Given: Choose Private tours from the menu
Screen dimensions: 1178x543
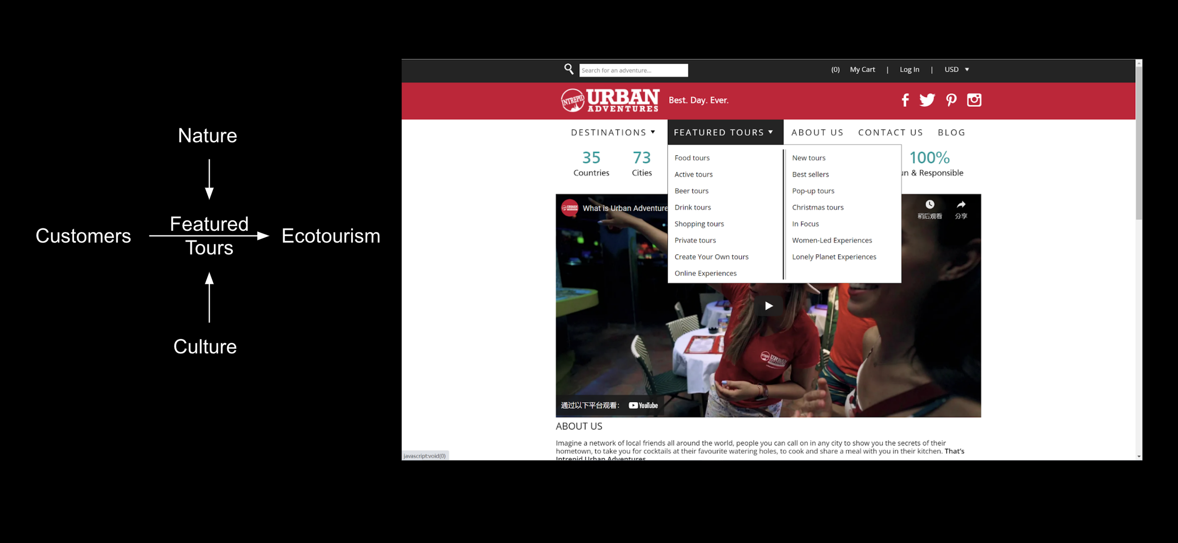Looking at the screenshot, I should coord(695,240).
